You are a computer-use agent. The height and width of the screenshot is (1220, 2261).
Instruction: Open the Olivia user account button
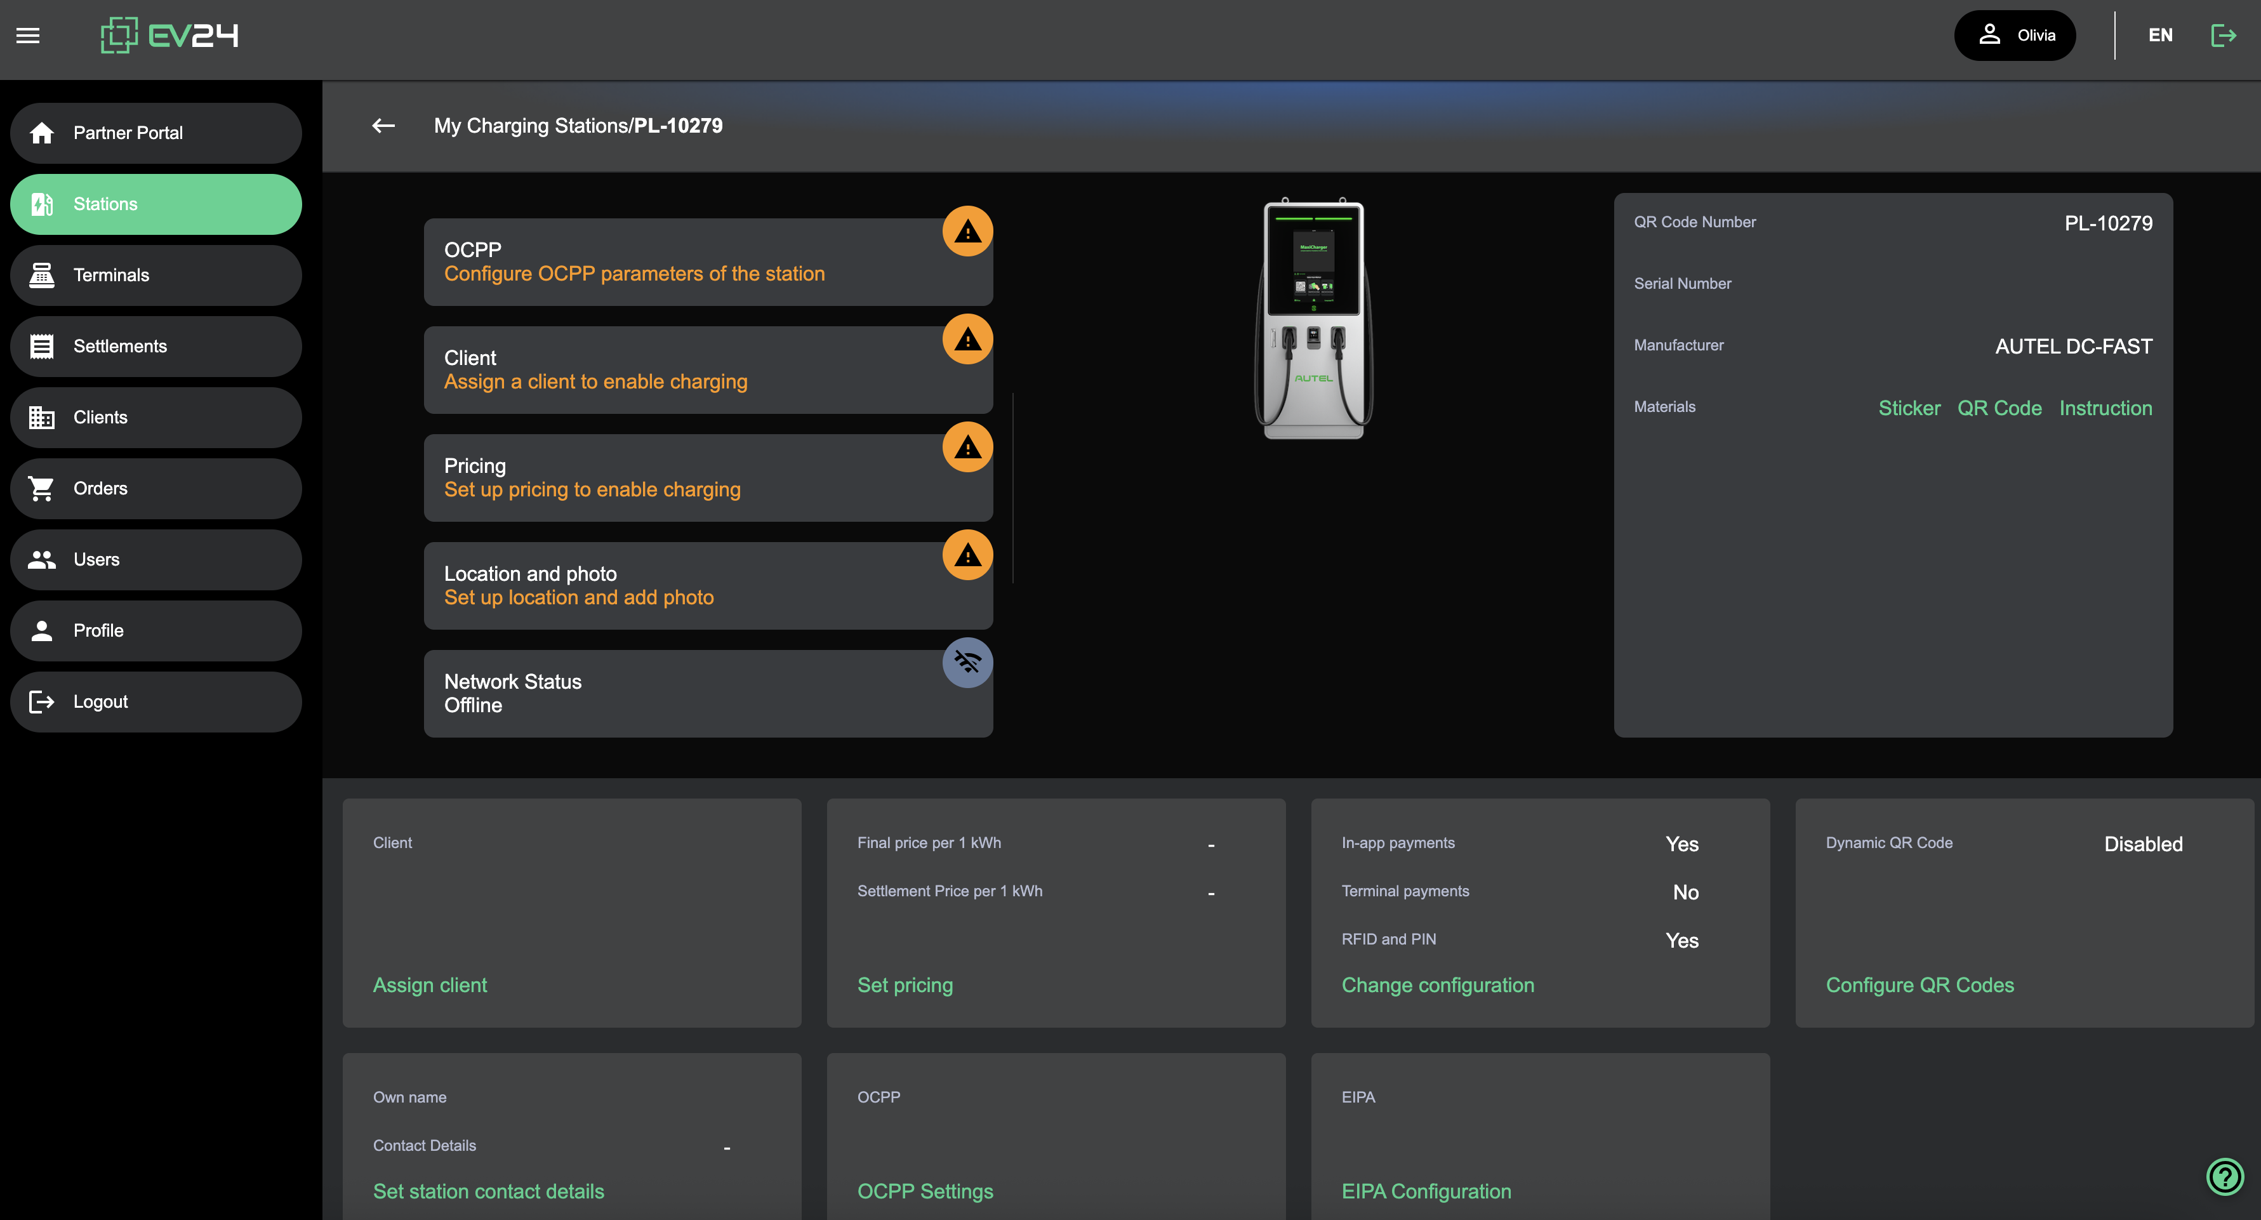pyautogui.click(x=2014, y=35)
